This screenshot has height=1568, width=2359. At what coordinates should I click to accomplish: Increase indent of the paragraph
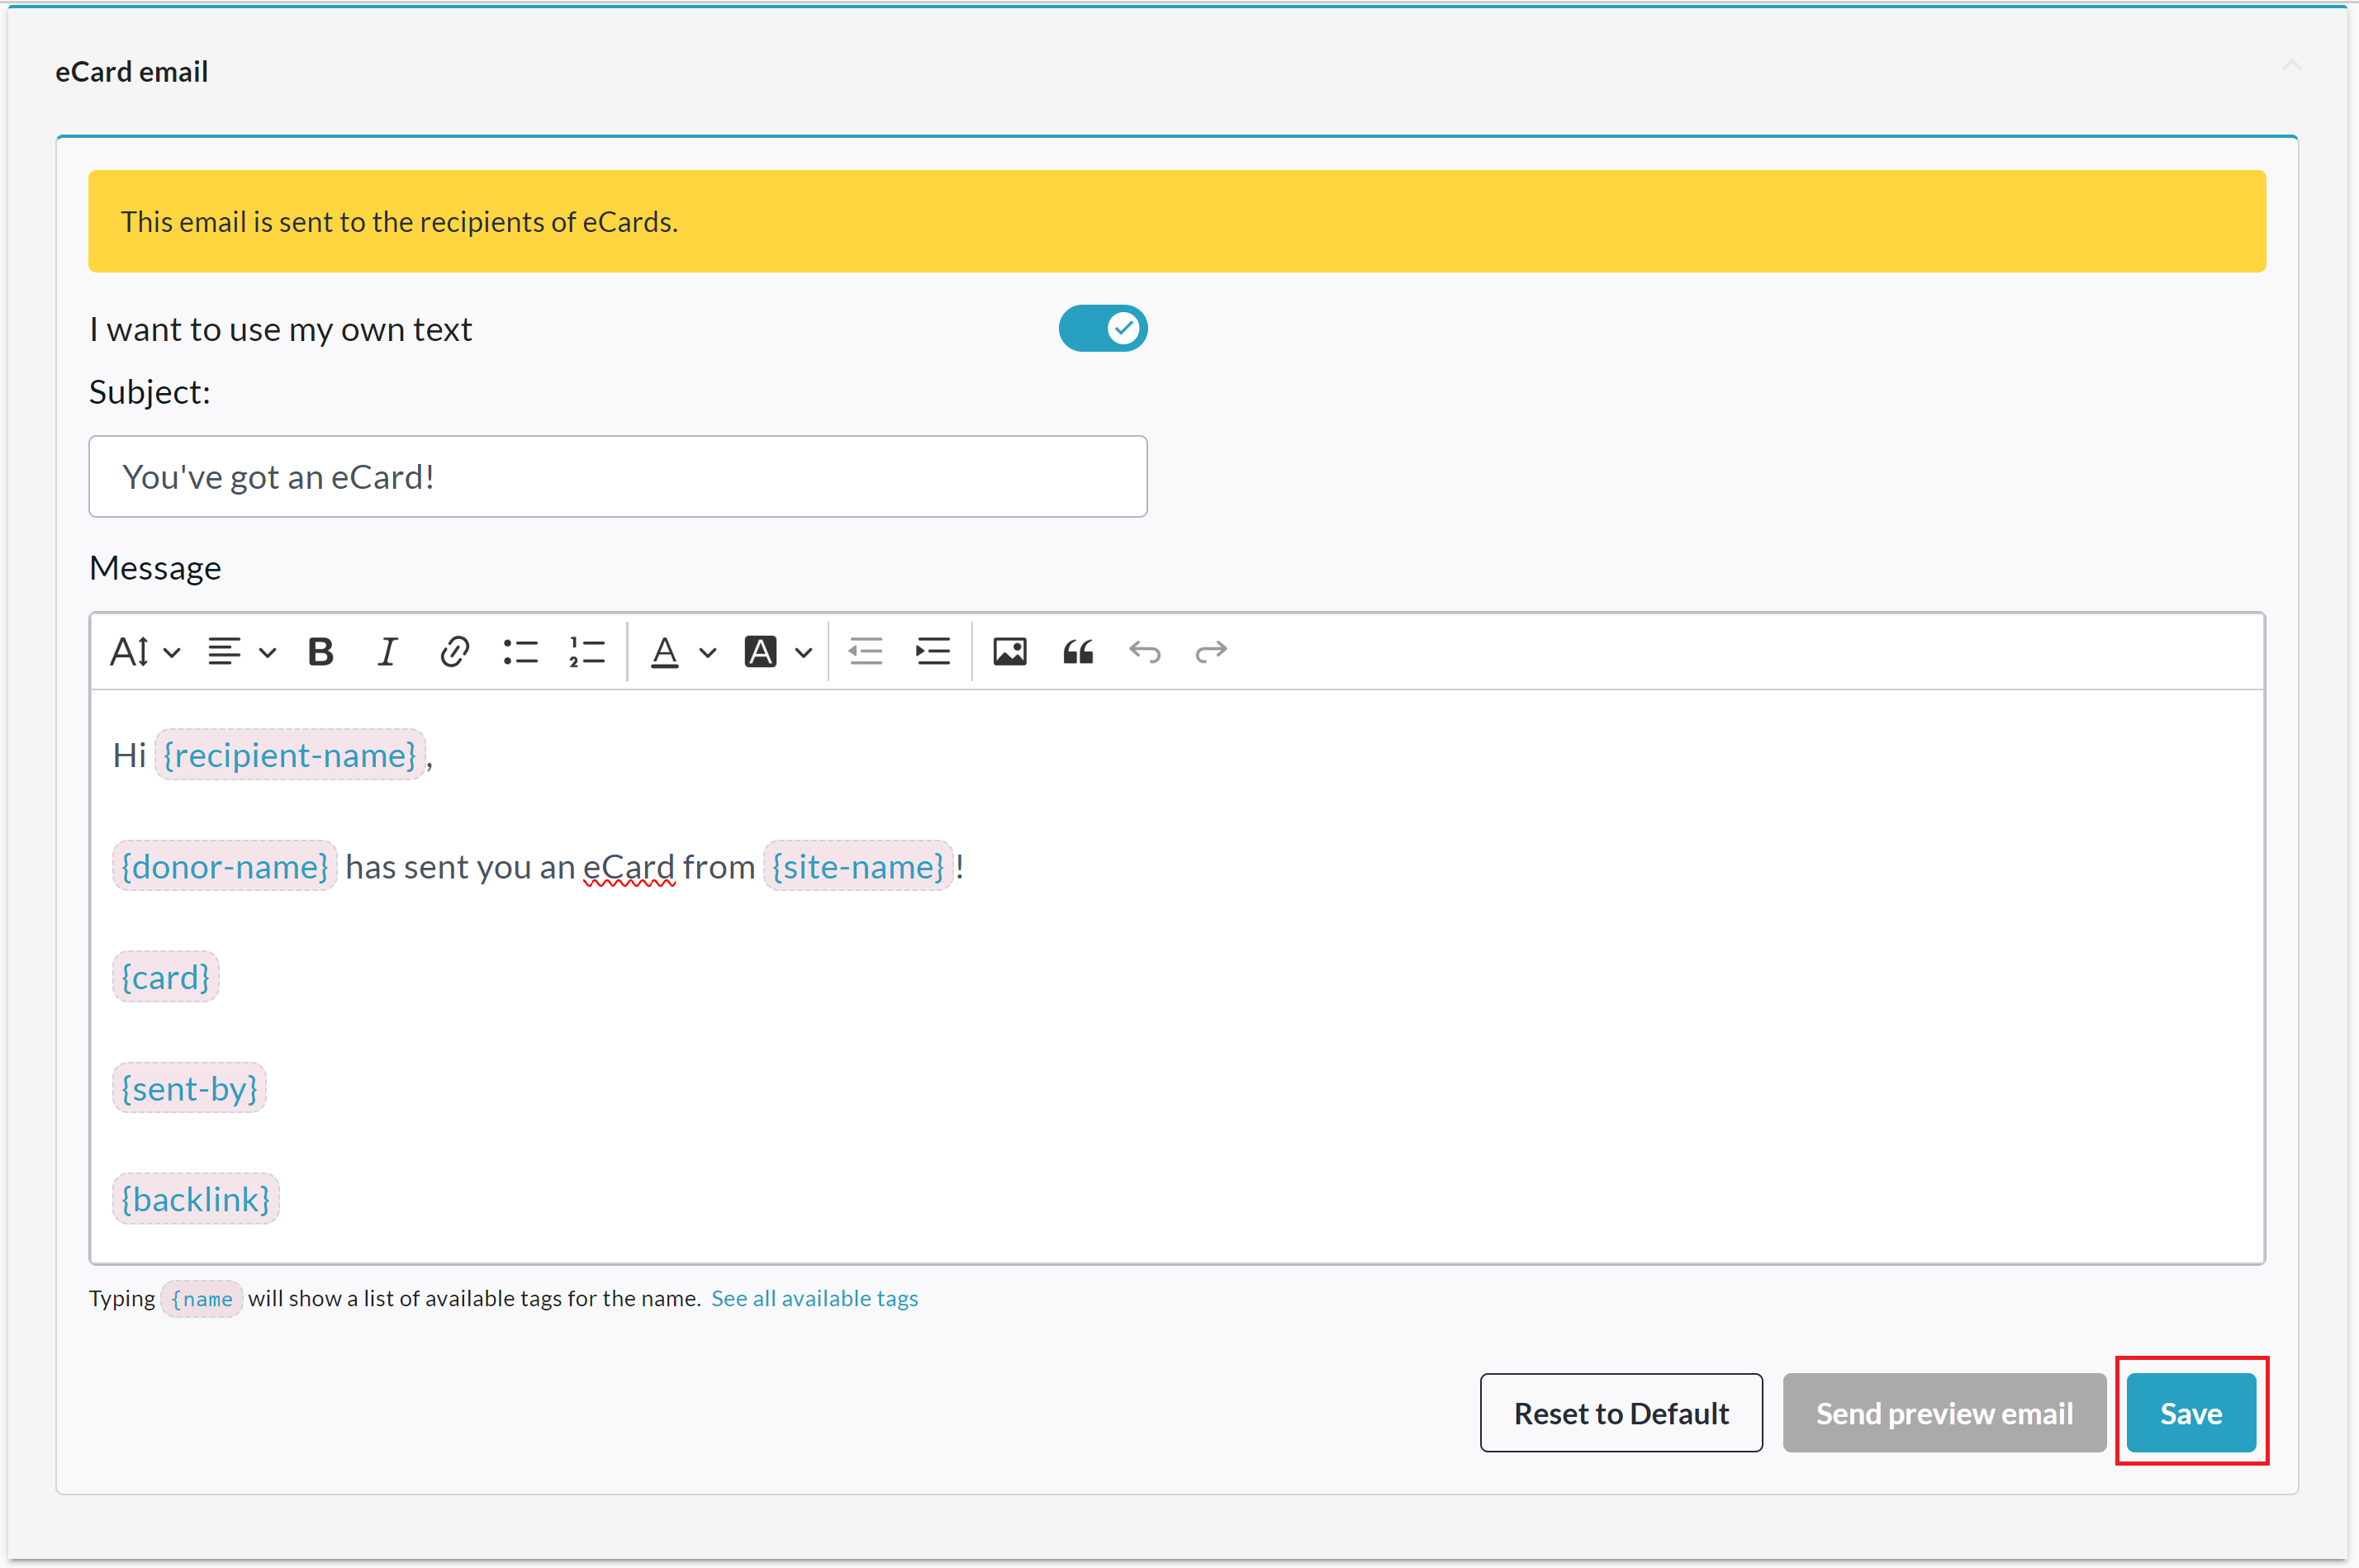[x=933, y=652]
